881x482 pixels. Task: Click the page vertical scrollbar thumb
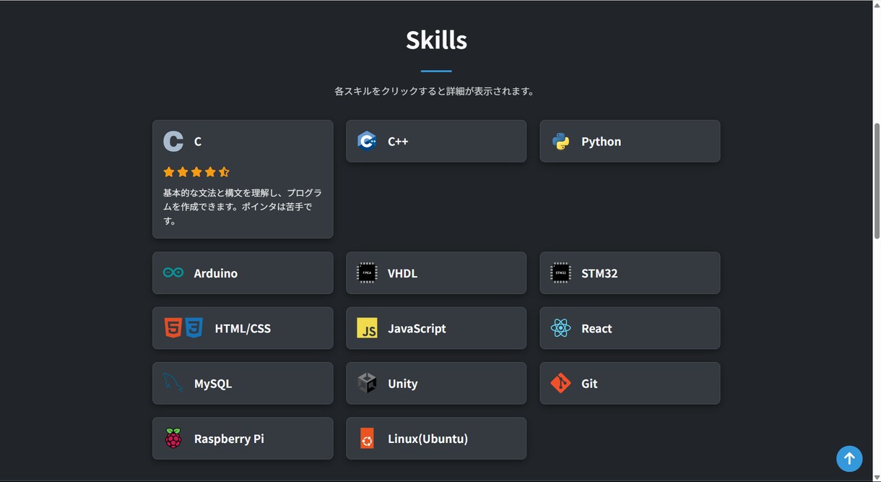point(877,181)
